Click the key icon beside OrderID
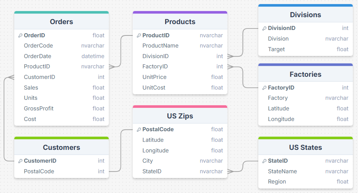358x193 pixels. pyautogui.click(x=20, y=35)
